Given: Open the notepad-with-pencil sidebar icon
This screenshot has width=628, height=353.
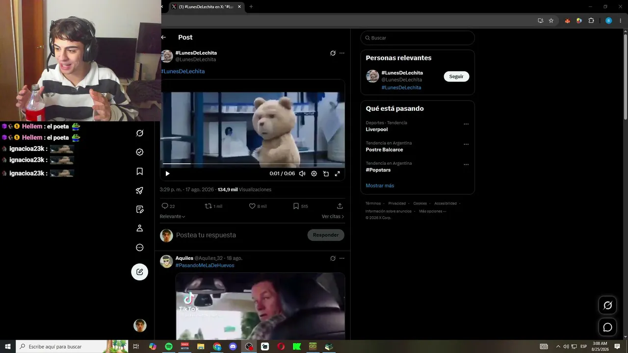Looking at the screenshot, I should 140,210.
